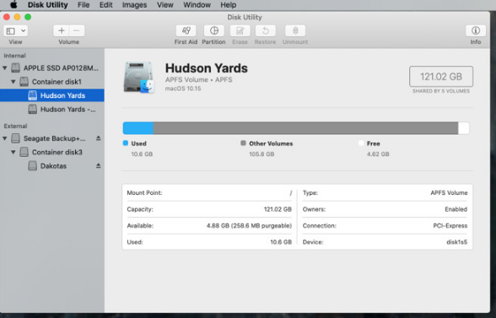
Task: Collapse the APPLE SSD AP0128M tree
Action: click(x=5, y=67)
